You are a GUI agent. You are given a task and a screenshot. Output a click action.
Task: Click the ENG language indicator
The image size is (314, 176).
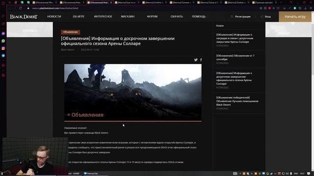(x=296, y=174)
